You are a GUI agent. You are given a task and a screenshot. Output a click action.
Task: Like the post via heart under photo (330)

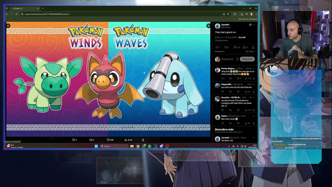[108, 140]
